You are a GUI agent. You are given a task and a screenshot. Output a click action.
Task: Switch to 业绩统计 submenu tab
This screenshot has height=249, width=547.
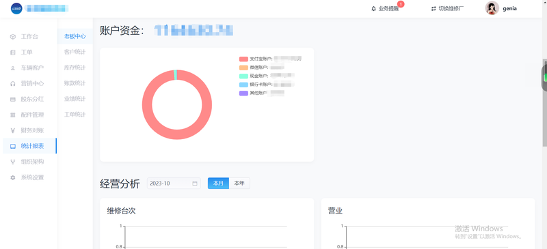pos(75,99)
